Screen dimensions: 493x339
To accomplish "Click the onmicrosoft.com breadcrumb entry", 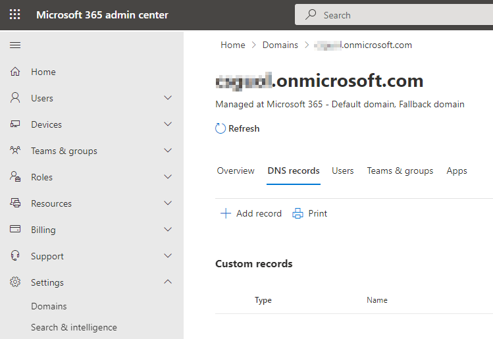I will coord(363,45).
